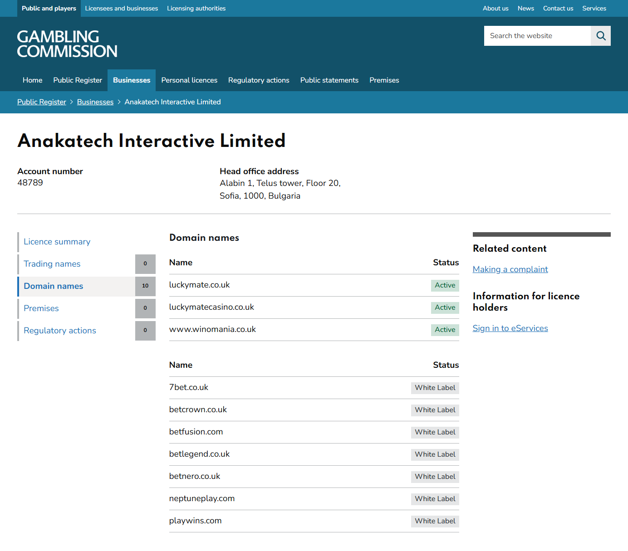
Task: Select the betfusion.com domain text
Action: [x=196, y=432]
